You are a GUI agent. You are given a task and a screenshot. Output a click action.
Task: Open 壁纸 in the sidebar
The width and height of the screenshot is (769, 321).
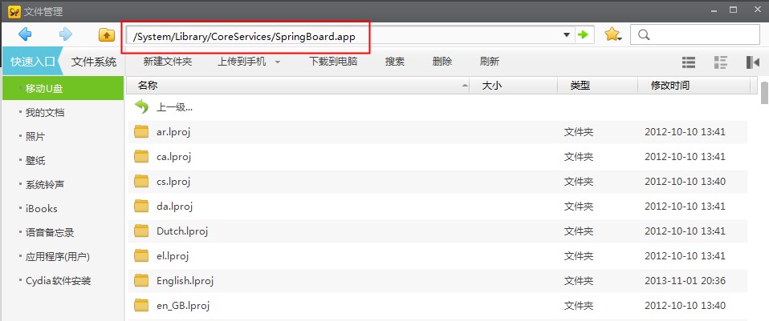(63, 160)
